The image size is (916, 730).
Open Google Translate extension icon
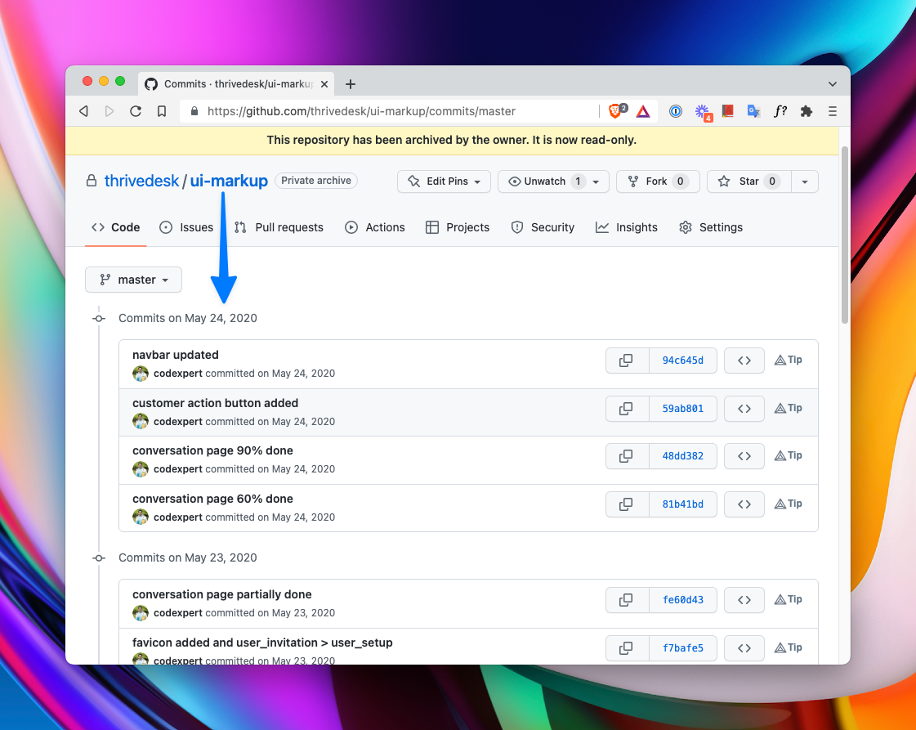(753, 111)
